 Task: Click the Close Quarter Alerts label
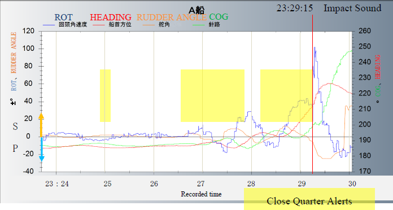pos(309,201)
